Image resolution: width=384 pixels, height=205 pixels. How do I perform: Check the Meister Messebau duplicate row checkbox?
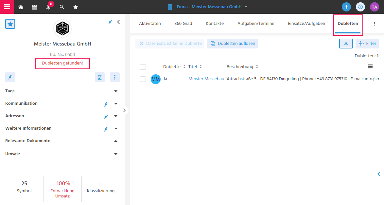click(143, 79)
